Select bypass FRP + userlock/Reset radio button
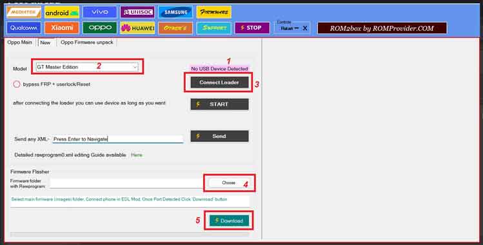Screen dimensions: 483x245 click(17, 84)
